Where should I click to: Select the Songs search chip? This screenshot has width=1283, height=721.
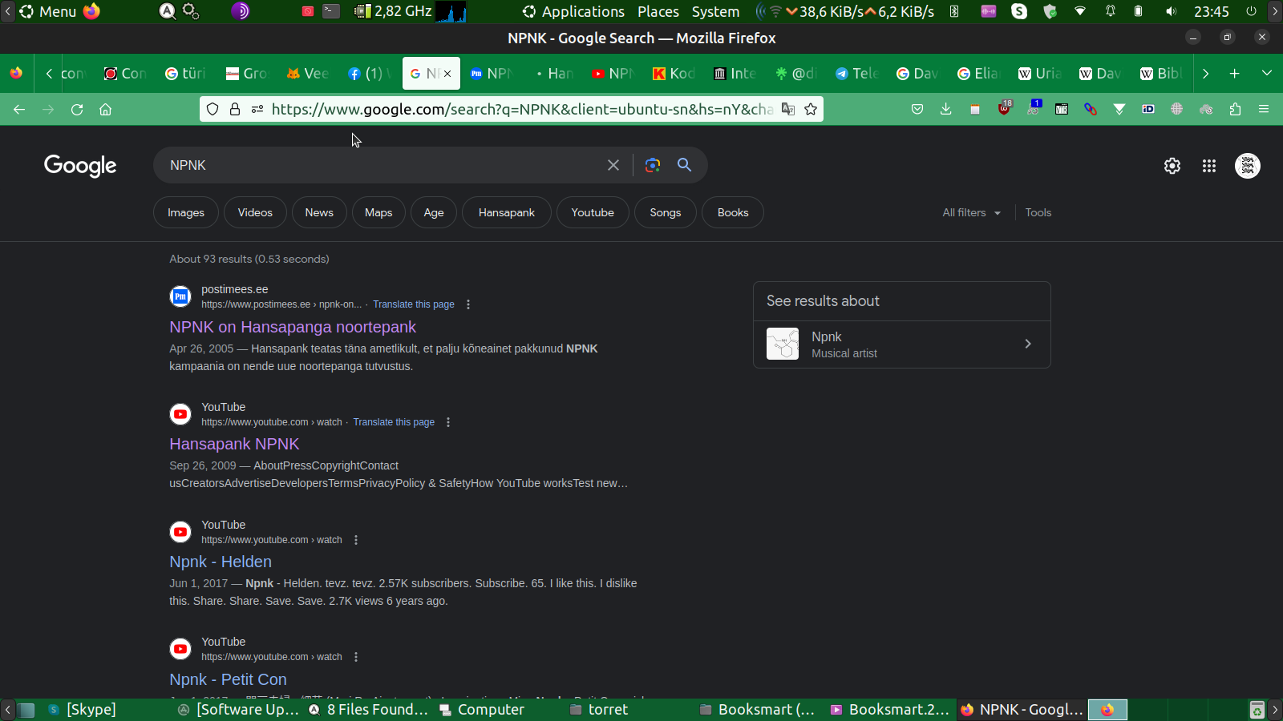666,212
